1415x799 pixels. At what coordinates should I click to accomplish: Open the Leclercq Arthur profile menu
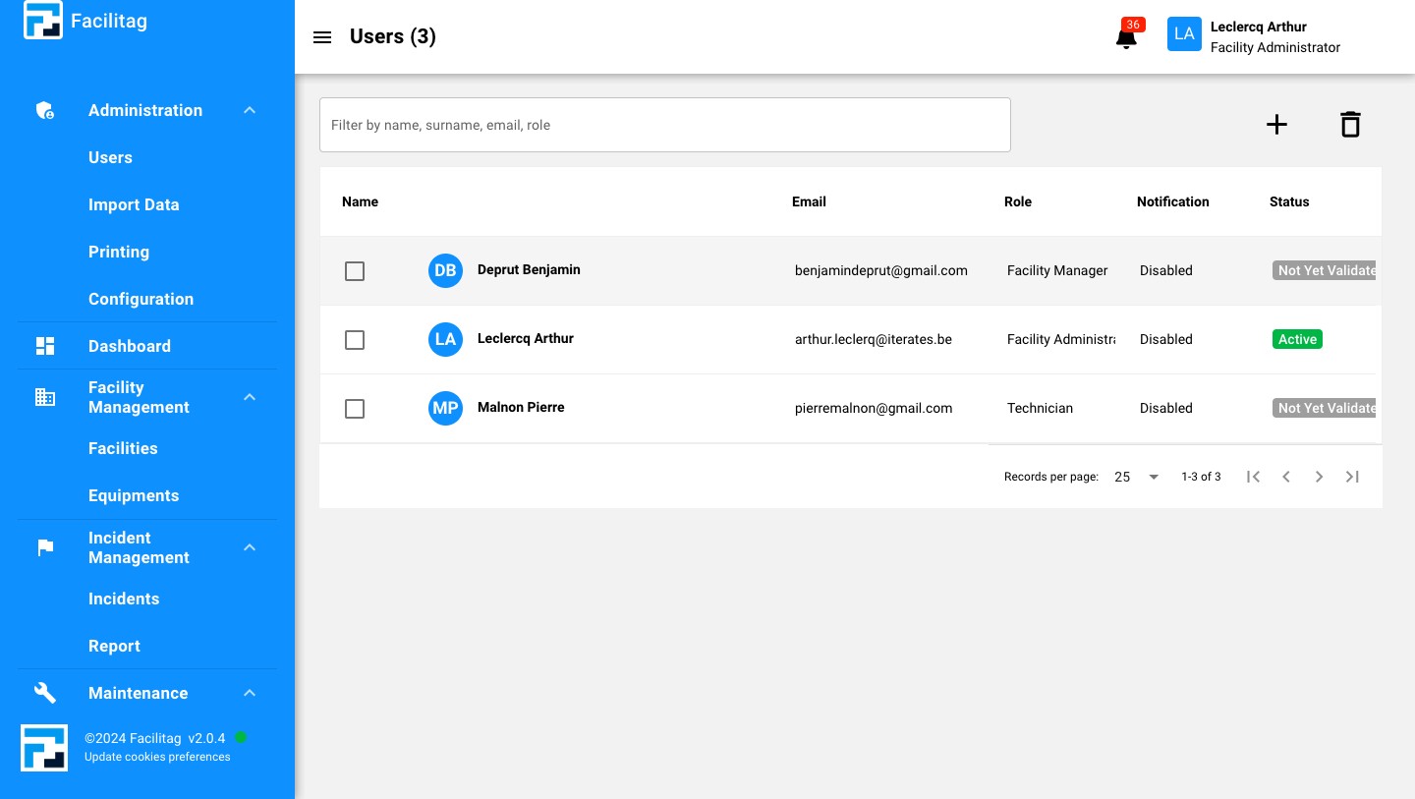(1254, 36)
